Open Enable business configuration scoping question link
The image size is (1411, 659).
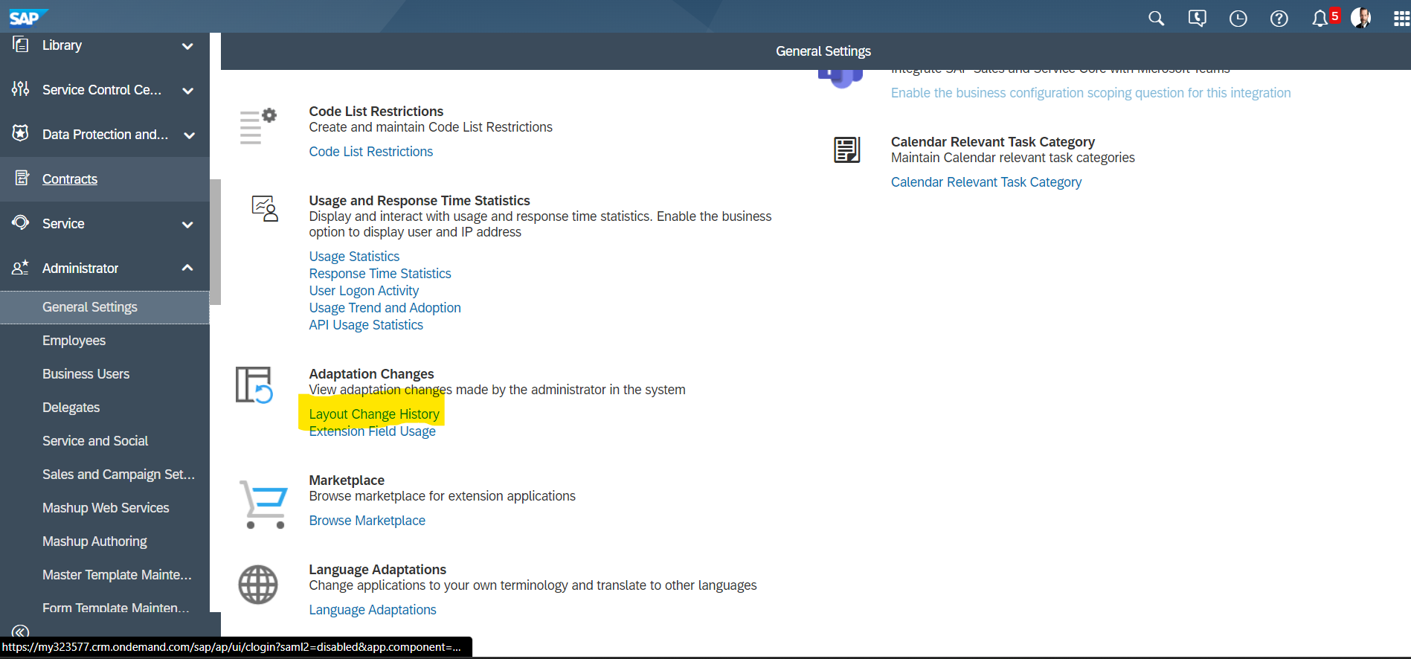(x=1090, y=93)
